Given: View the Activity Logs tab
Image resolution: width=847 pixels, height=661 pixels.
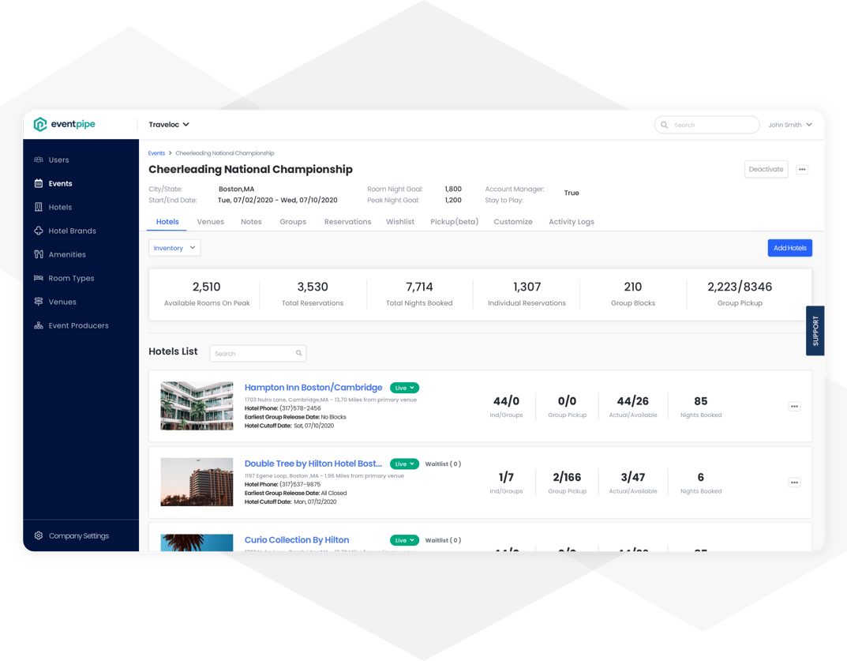Looking at the screenshot, I should (572, 222).
